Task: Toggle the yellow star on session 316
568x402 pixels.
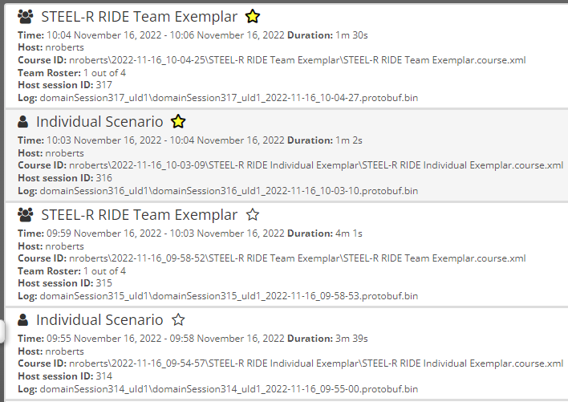Action: point(178,121)
